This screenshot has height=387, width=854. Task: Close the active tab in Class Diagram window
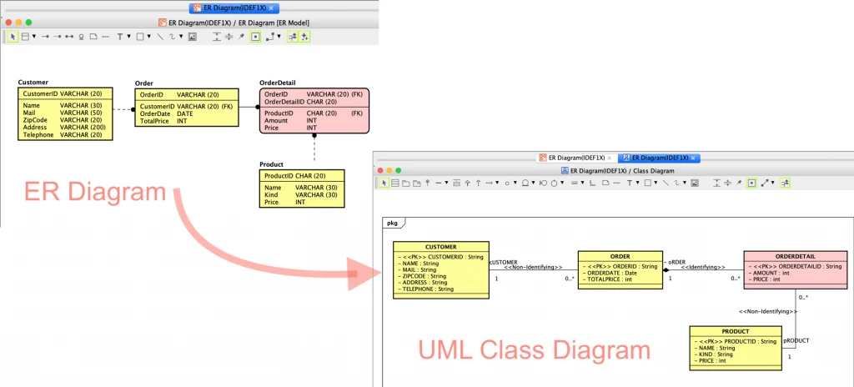692,158
